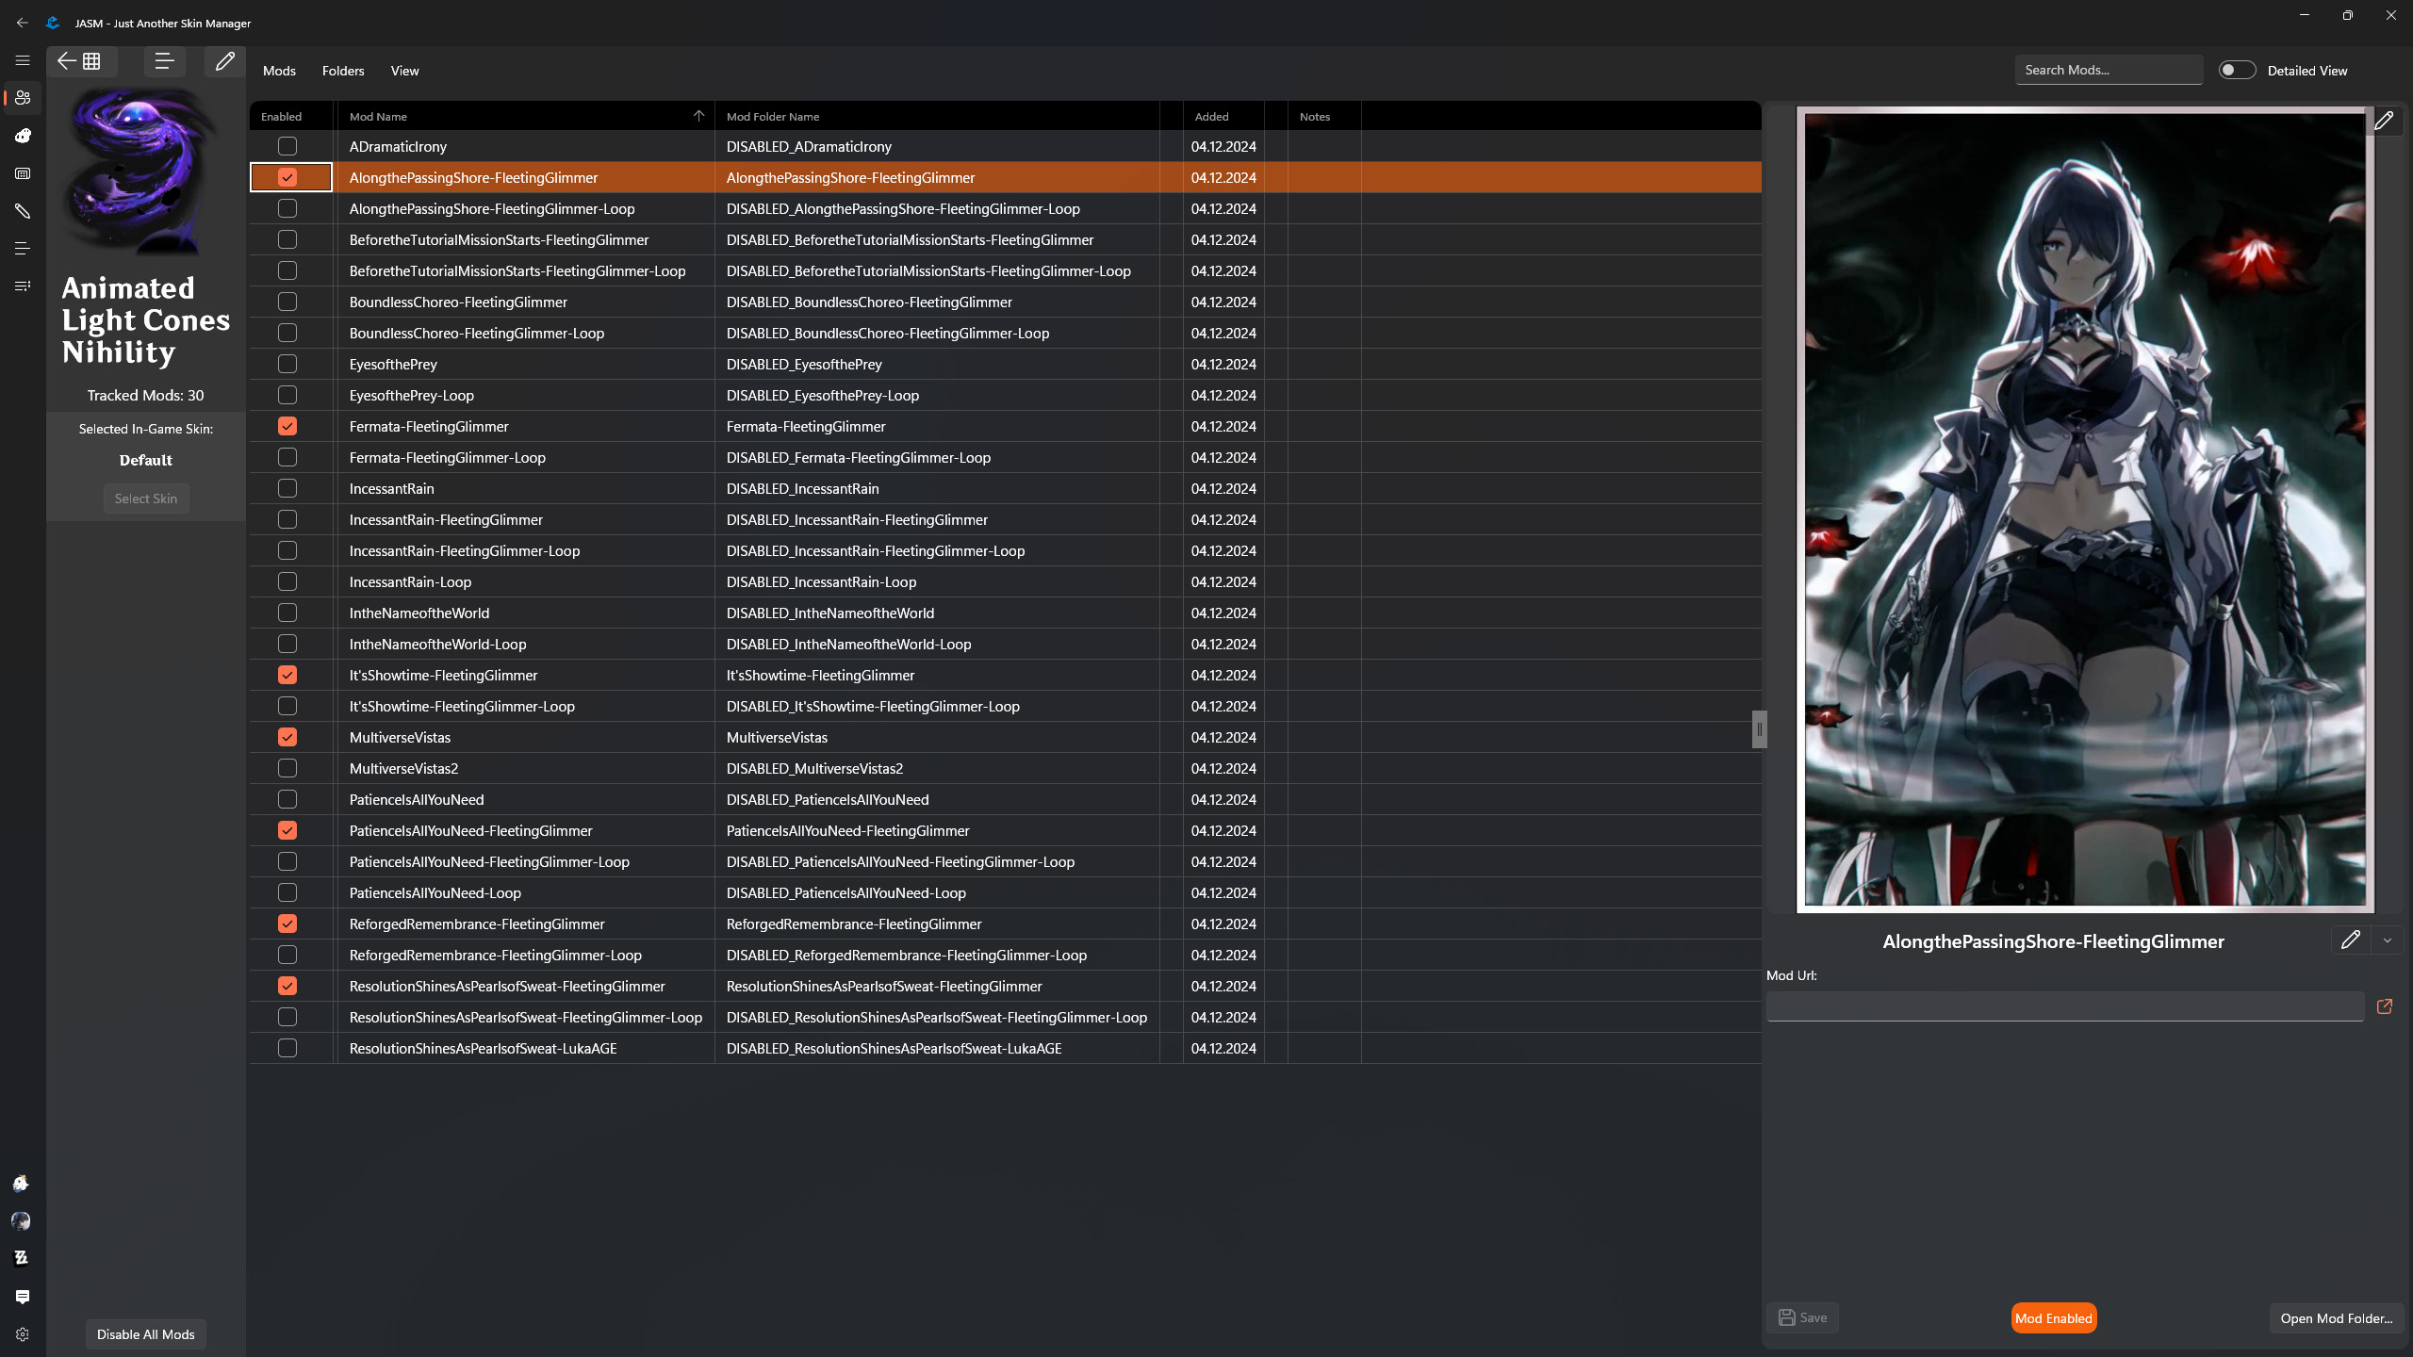Open the View menu
2413x1357 pixels.
404,71
